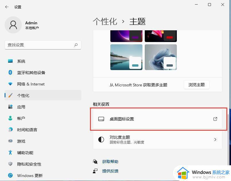Open the Admin profile avatar

[x=13, y=25]
